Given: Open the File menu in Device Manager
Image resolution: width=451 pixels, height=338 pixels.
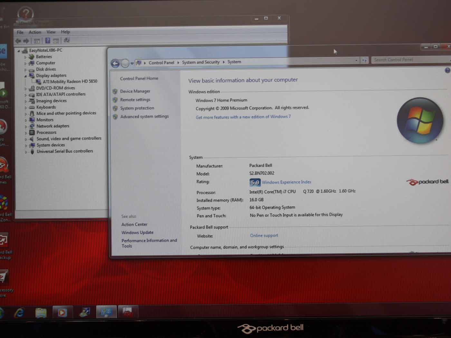Looking at the screenshot, I should pyautogui.click(x=20, y=32).
